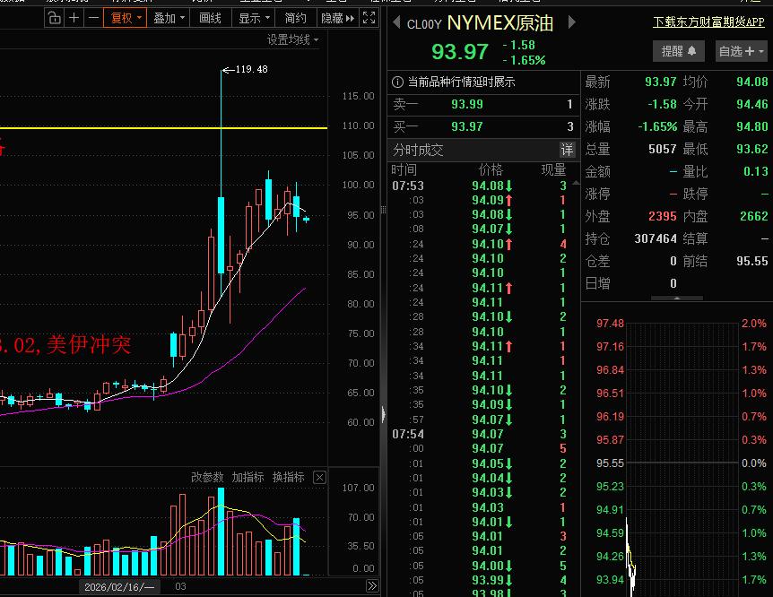Zoom out chart with minus button
The image size is (773, 597).
[x=93, y=18]
